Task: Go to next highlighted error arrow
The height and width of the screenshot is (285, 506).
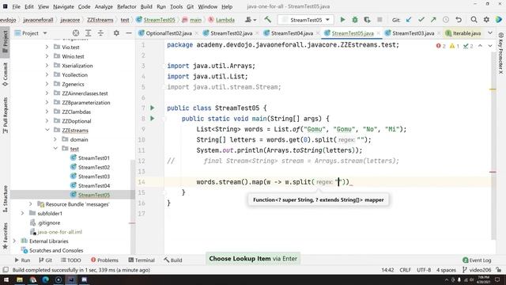Action: [x=490, y=46]
